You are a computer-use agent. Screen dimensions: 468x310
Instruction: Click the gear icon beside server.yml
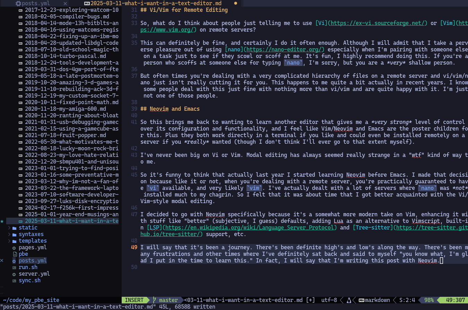point(14,274)
